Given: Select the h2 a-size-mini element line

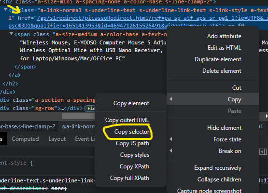Looking at the screenshot, I should [110, 2].
